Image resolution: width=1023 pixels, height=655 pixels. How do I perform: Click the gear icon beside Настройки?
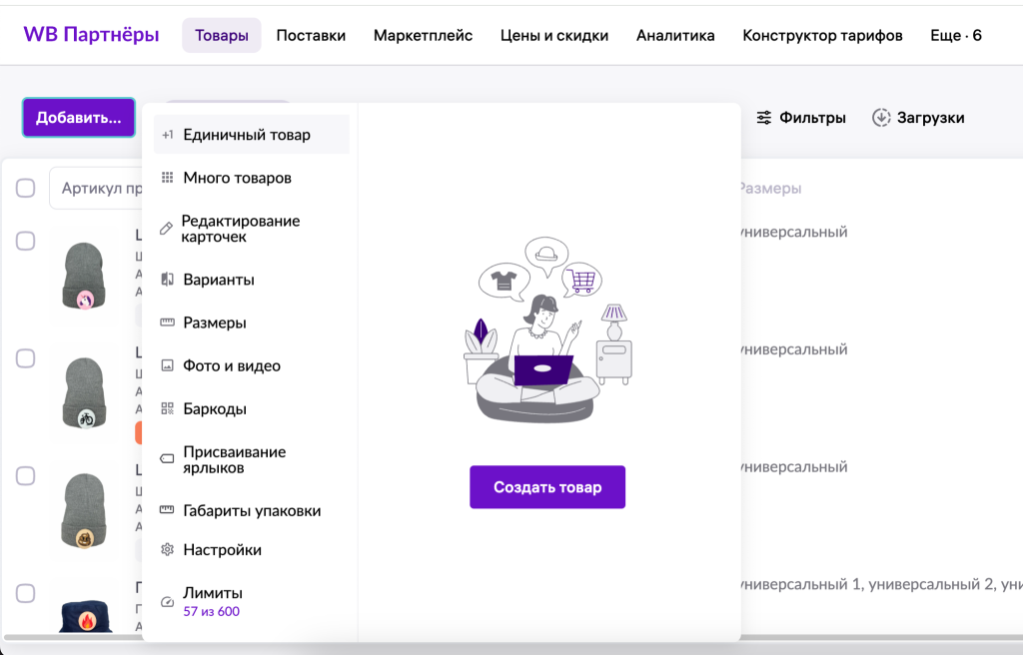point(168,549)
